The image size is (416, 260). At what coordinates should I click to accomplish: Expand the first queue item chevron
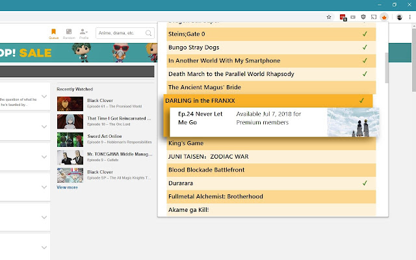[x=44, y=96]
